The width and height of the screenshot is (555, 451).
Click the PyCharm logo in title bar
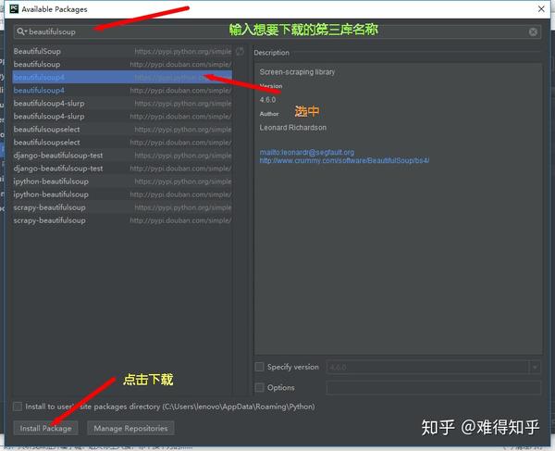pos(14,9)
